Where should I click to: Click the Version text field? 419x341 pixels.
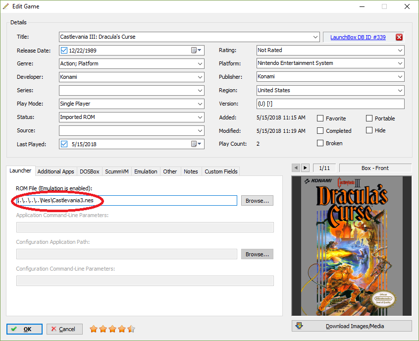330,104
